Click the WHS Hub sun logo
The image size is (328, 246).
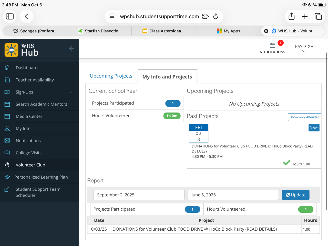tap(11, 50)
